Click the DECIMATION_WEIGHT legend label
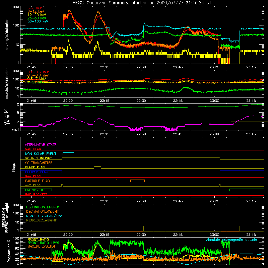 tap(43, 211)
